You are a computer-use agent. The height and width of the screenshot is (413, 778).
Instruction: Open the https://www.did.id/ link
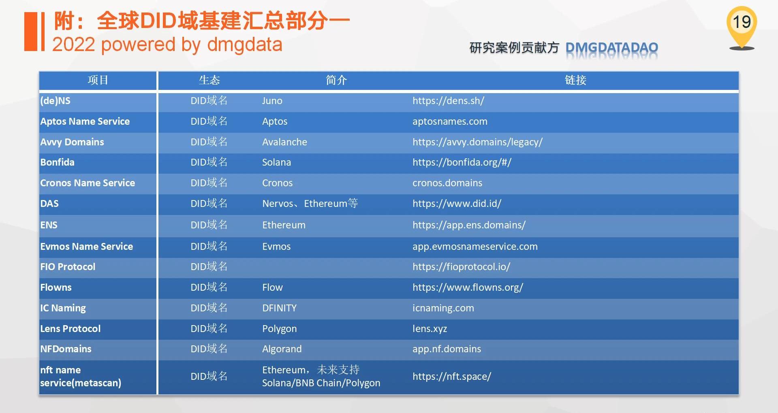coord(457,204)
